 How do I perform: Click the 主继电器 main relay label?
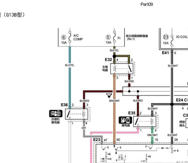105,69
